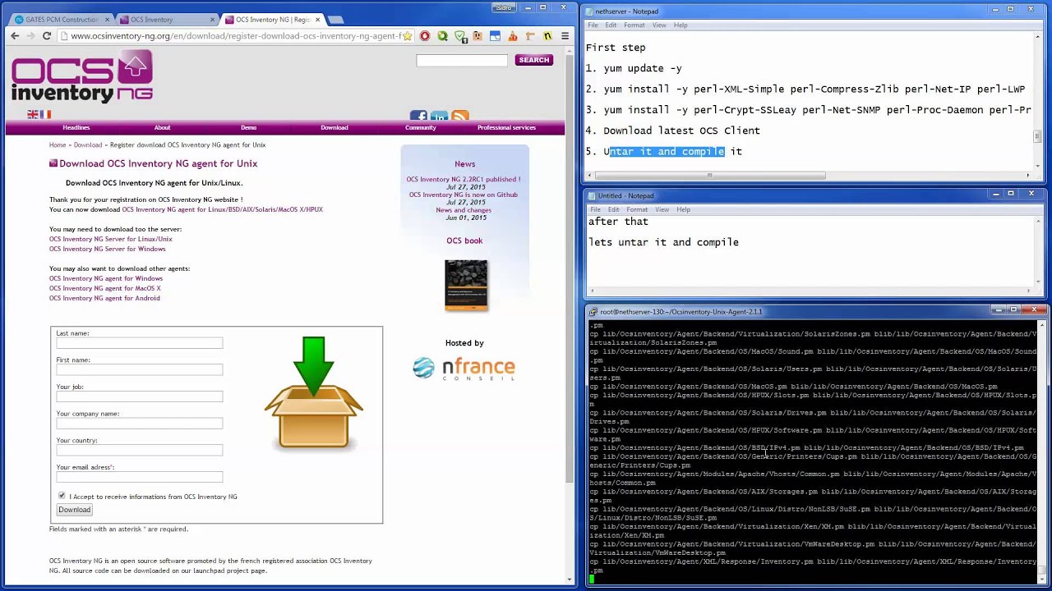1052x591 pixels.
Task: Click the Download breadcrumb link
Action: [x=88, y=145]
